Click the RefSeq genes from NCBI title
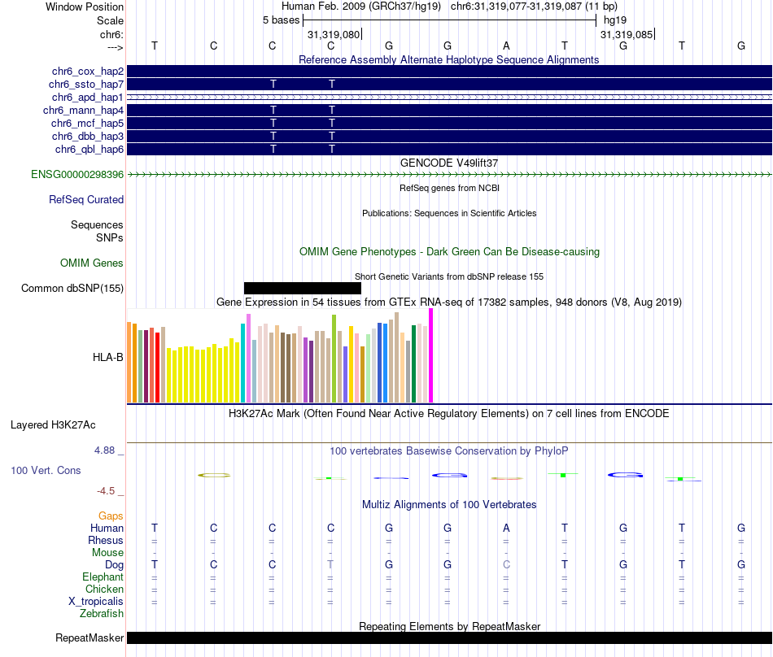773x657 pixels. [449, 188]
